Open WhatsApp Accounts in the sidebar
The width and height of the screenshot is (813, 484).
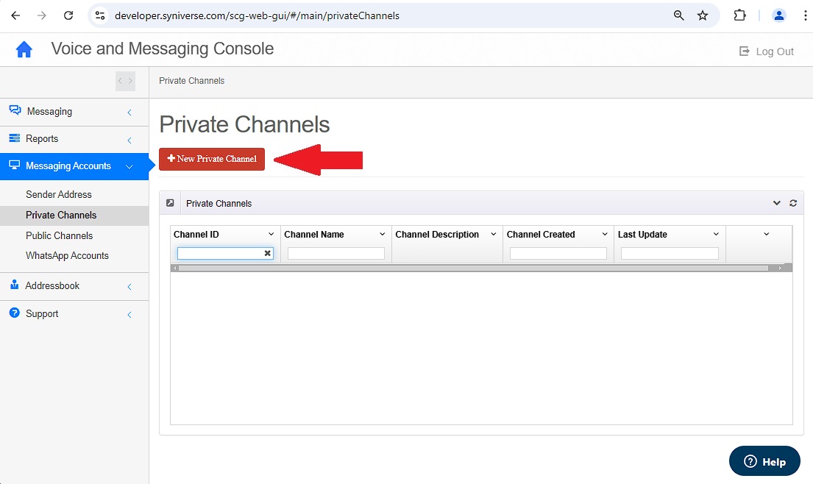(68, 255)
